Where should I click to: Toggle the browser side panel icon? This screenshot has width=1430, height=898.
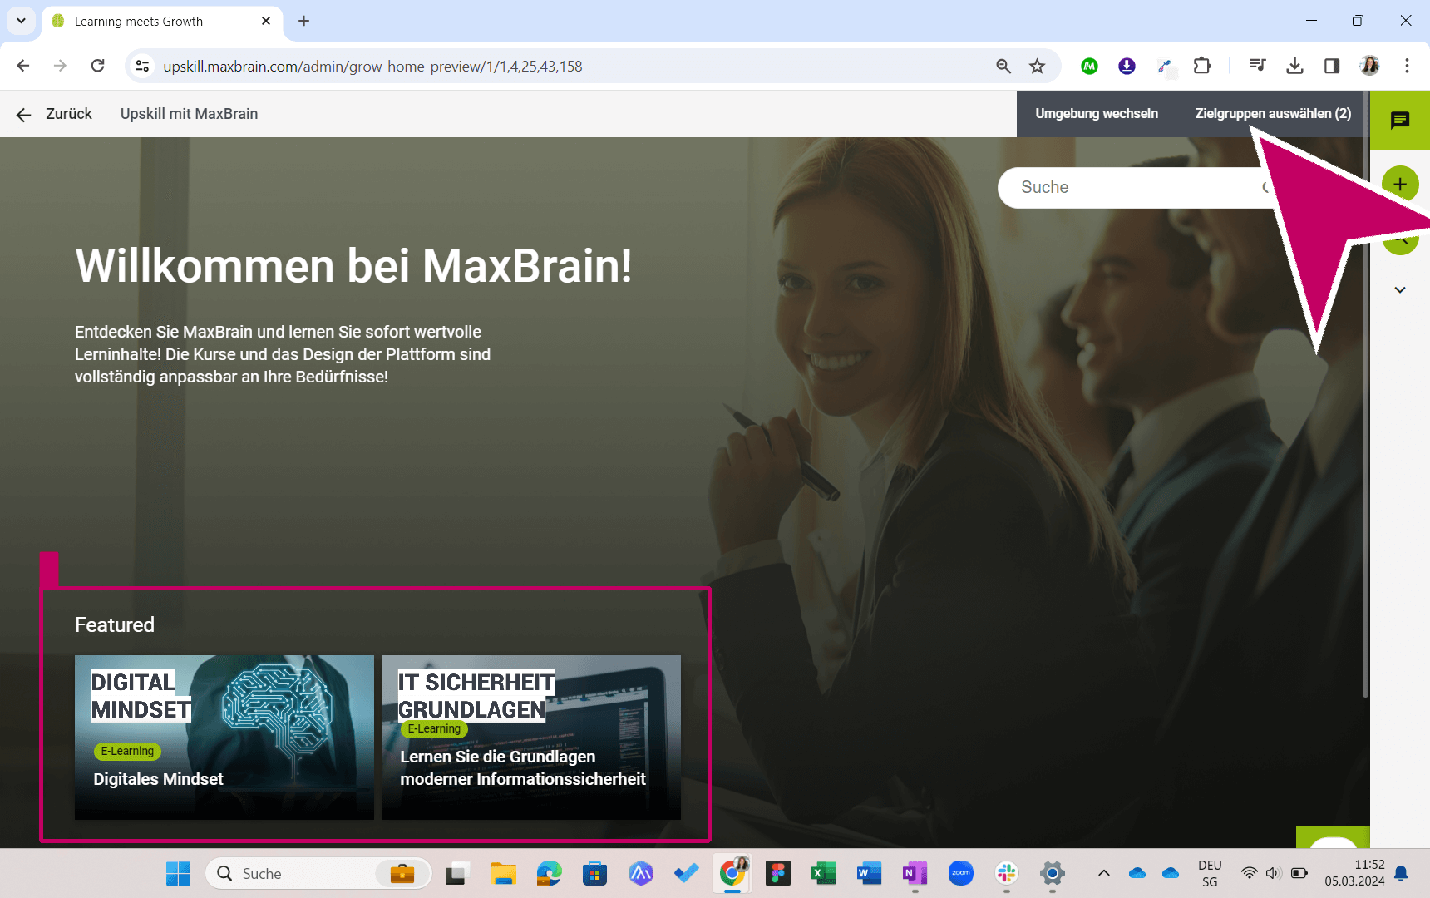pos(1332,66)
